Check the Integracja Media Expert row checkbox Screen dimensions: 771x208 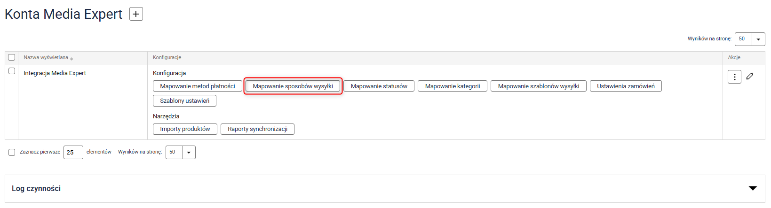(12, 71)
